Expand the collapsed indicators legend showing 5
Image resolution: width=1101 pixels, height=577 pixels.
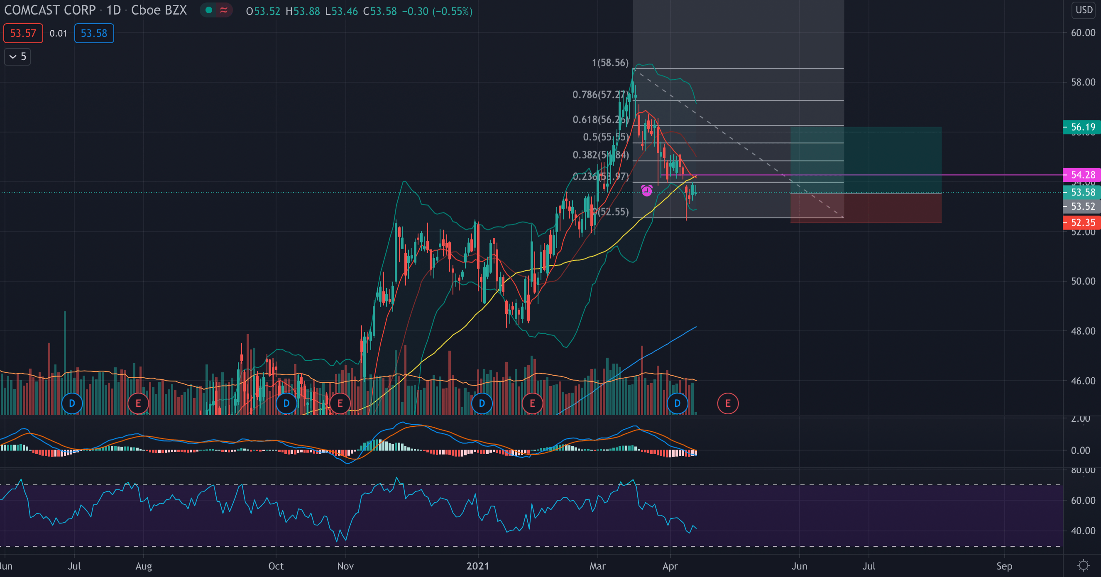pyautogui.click(x=17, y=56)
